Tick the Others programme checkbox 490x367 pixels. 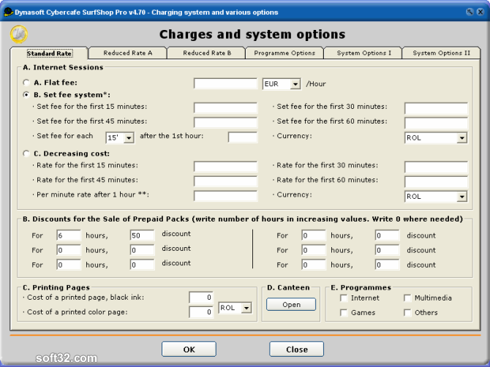point(407,313)
